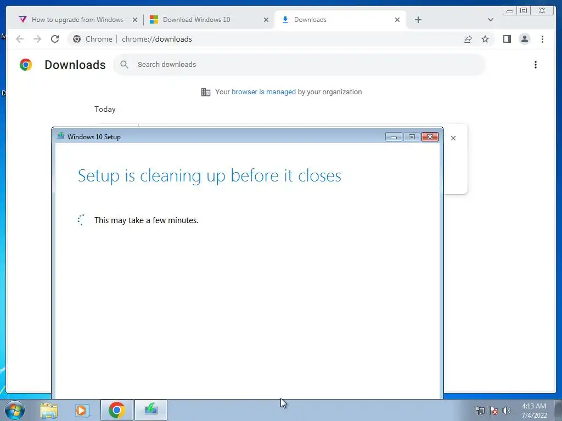Reload the downloads page
Screen dimensions: 562x421
55,39
